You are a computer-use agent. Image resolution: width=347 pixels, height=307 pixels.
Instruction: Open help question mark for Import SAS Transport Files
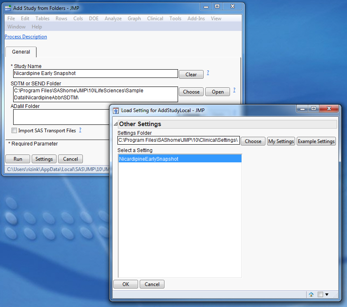(80, 130)
